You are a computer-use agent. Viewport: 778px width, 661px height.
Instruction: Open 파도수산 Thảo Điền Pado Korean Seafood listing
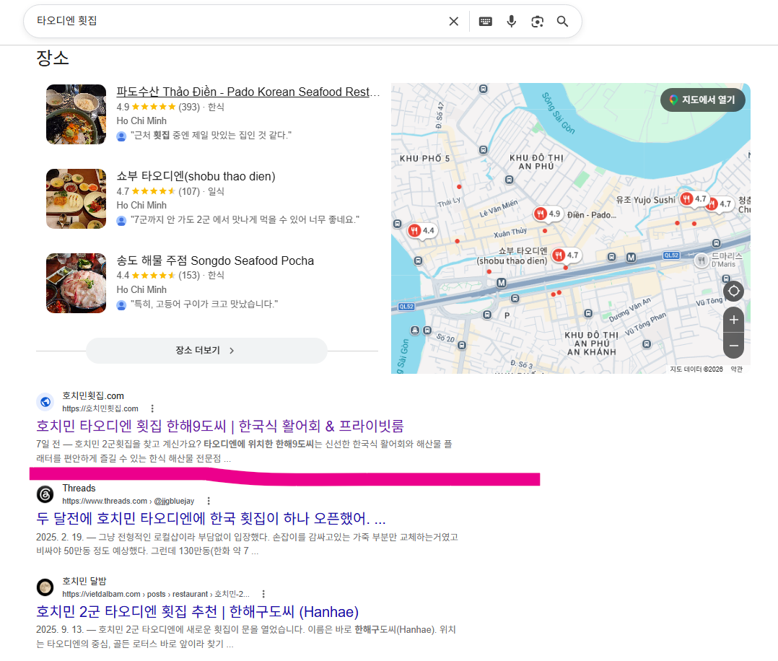(x=248, y=92)
